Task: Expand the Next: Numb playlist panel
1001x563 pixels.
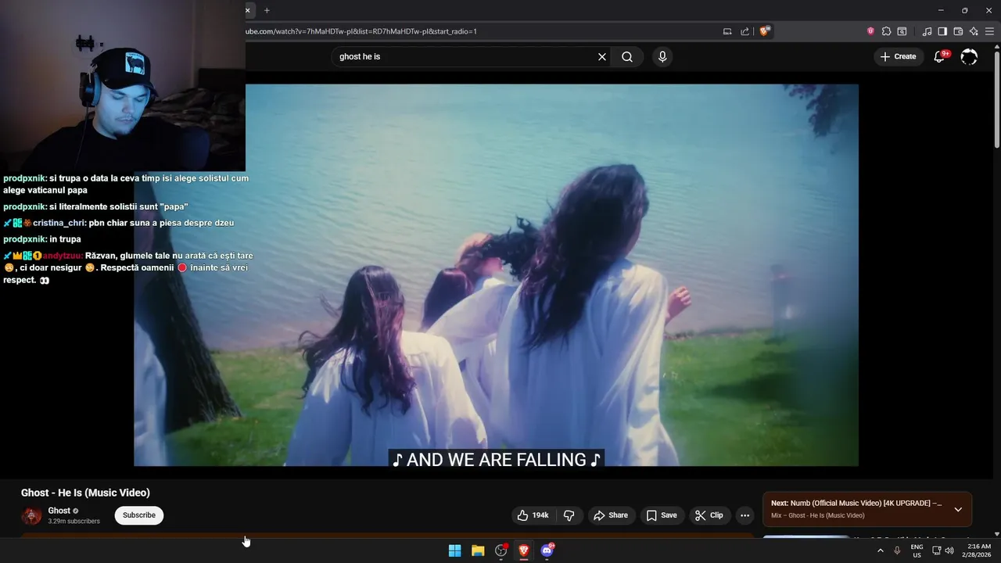Action: click(x=958, y=509)
